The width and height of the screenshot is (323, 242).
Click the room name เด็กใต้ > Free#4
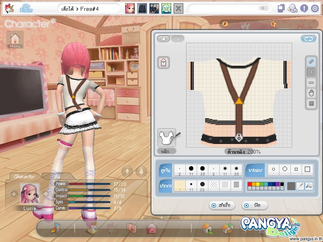click(80, 9)
